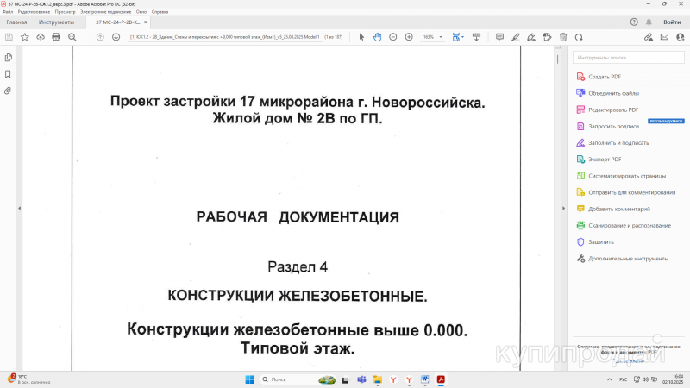Open bookmarks panel
Screen dimensions: 690x388
pyautogui.click(x=8, y=74)
